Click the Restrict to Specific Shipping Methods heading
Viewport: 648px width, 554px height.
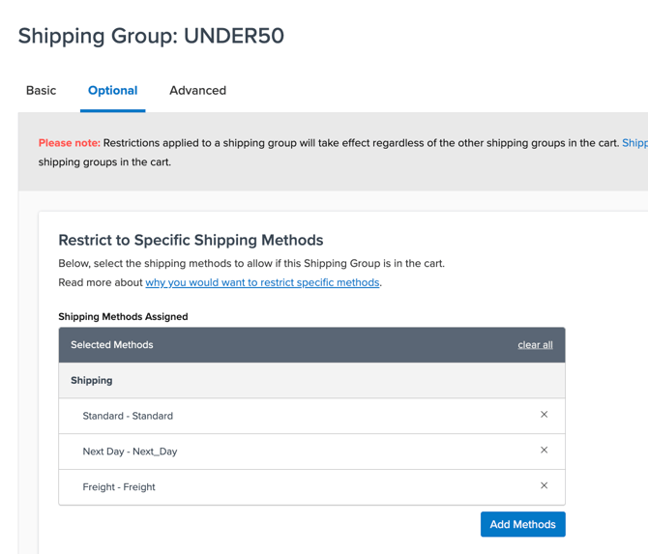click(191, 240)
